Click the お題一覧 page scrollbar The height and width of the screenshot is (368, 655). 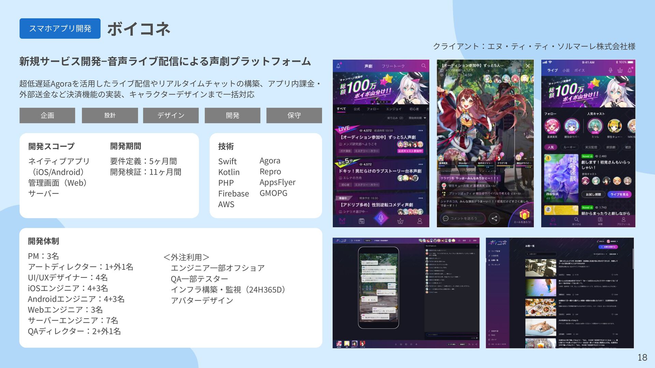pos(633,259)
